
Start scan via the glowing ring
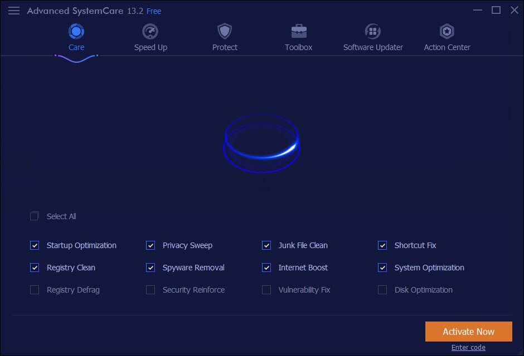point(261,144)
